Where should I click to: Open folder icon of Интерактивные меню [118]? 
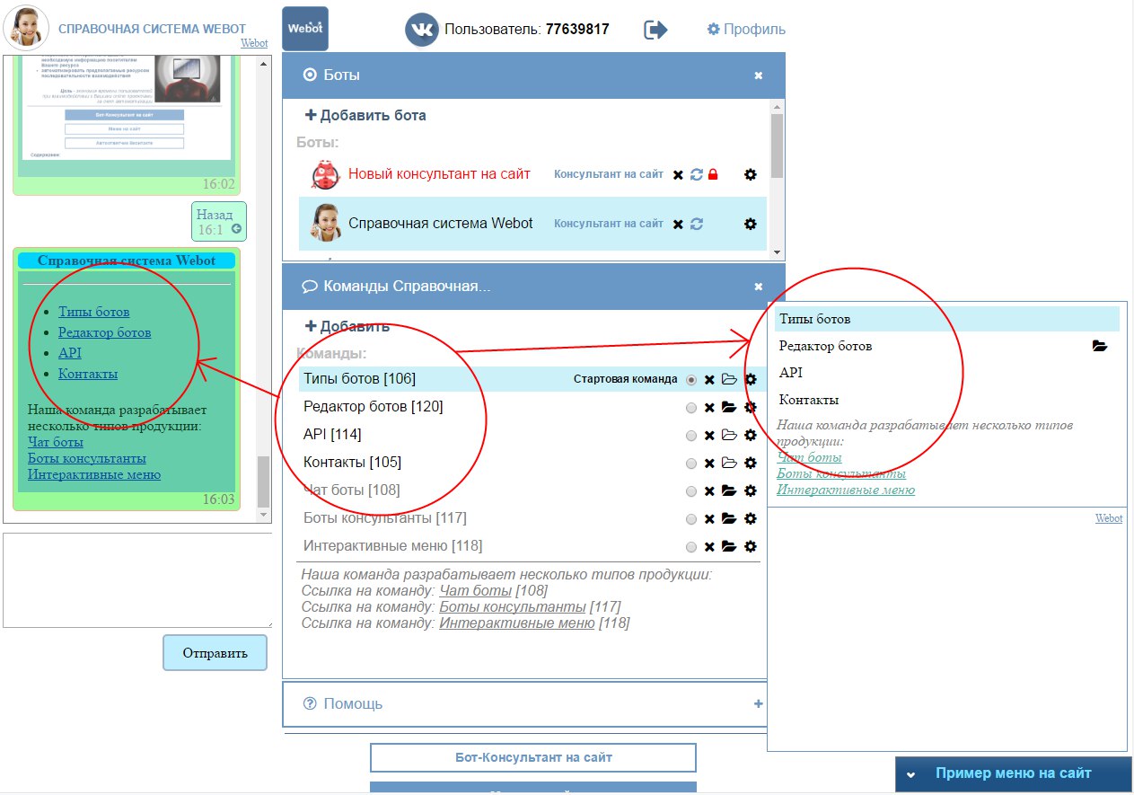pyautogui.click(x=729, y=547)
